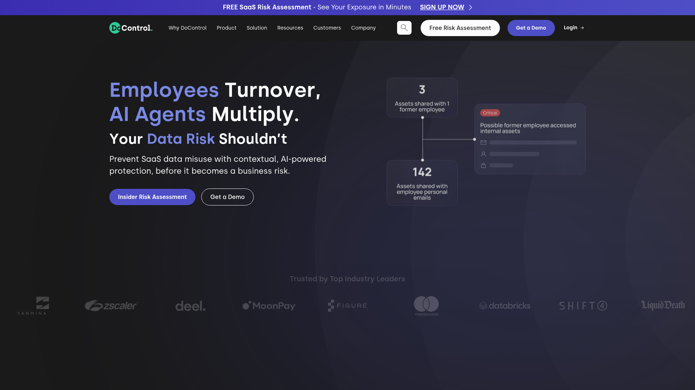The width and height of the screenshot is (695, 390).
Task: Click 'Possible former employee accessed internal assets' text
Action: point(528,128)
